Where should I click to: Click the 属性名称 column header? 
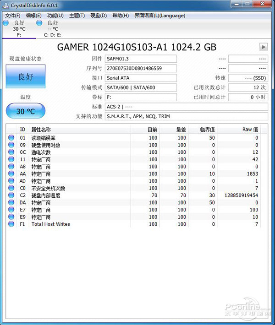tap(80, 130)
